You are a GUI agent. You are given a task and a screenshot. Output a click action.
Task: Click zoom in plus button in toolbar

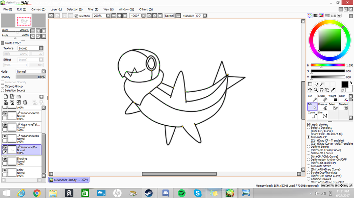(119, 16)
